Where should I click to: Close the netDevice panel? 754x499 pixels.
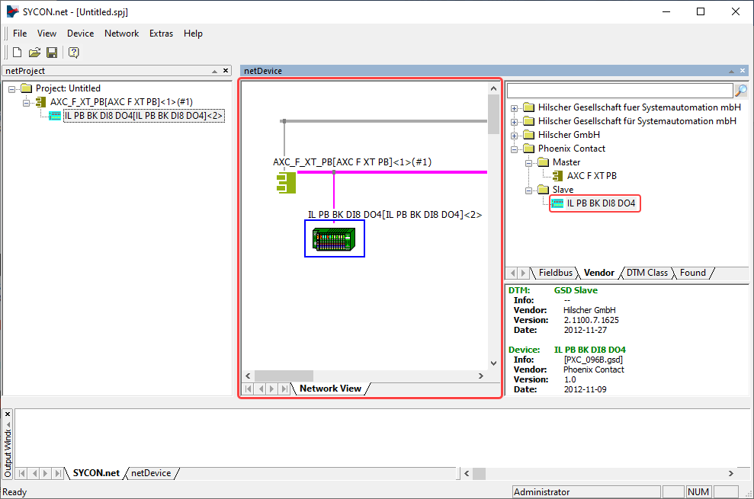click(x=743, y=71)
